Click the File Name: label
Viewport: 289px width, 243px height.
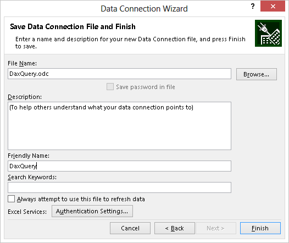pos(23,63)
